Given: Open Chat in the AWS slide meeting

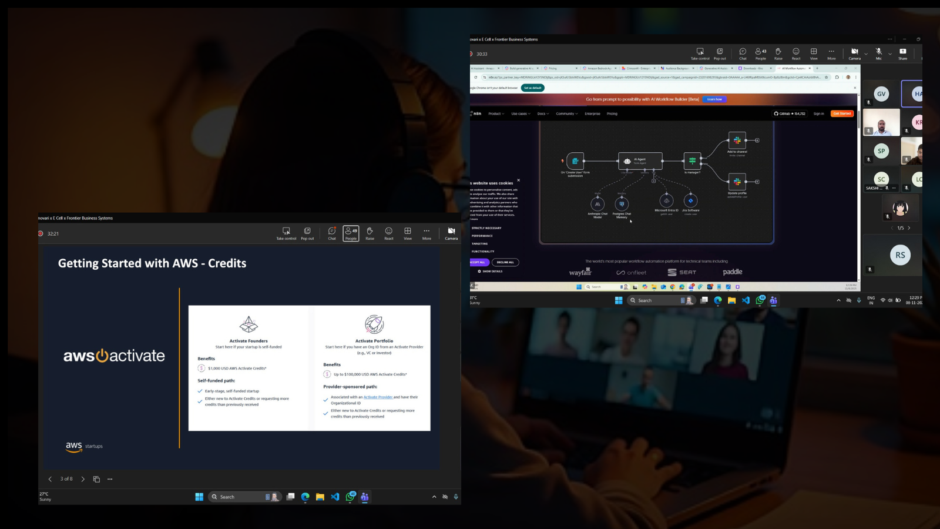Looking at the screenshot, I should [332, 233].
